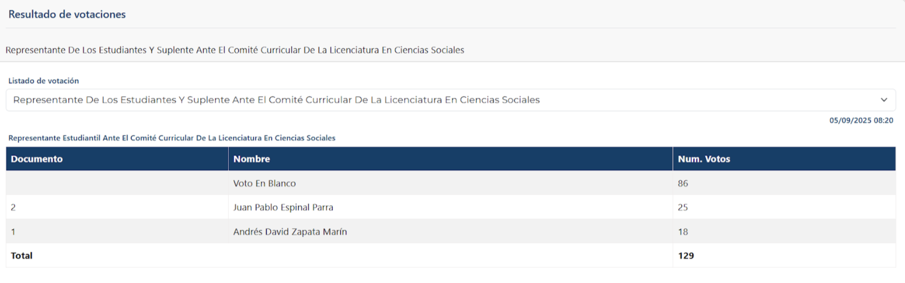Select the Documento column header
This screenshot has height=283, width=905.
pyautogui.click(x=117, y=159)
